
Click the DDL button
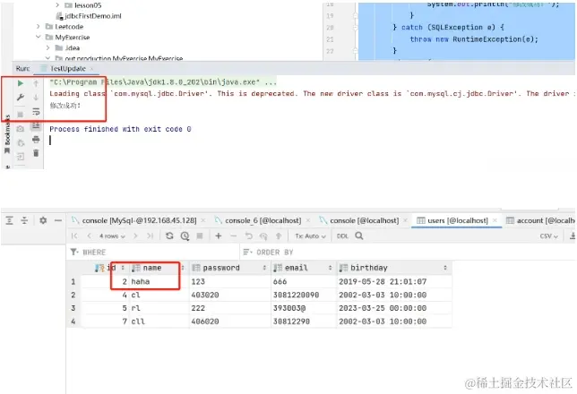(x=342, y=236)
